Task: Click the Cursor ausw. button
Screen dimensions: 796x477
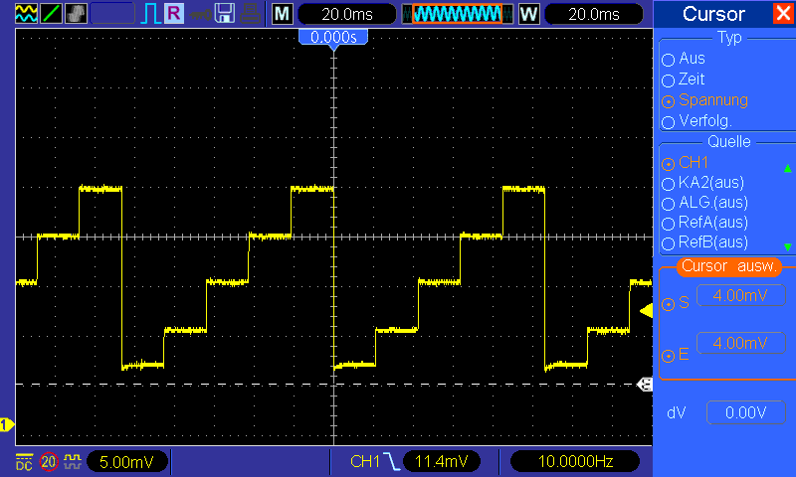Action: coord(729,266)
